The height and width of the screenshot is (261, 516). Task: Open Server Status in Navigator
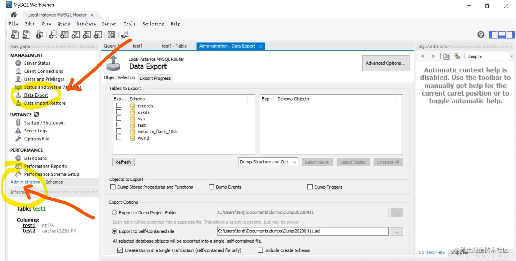click(37, 63)
